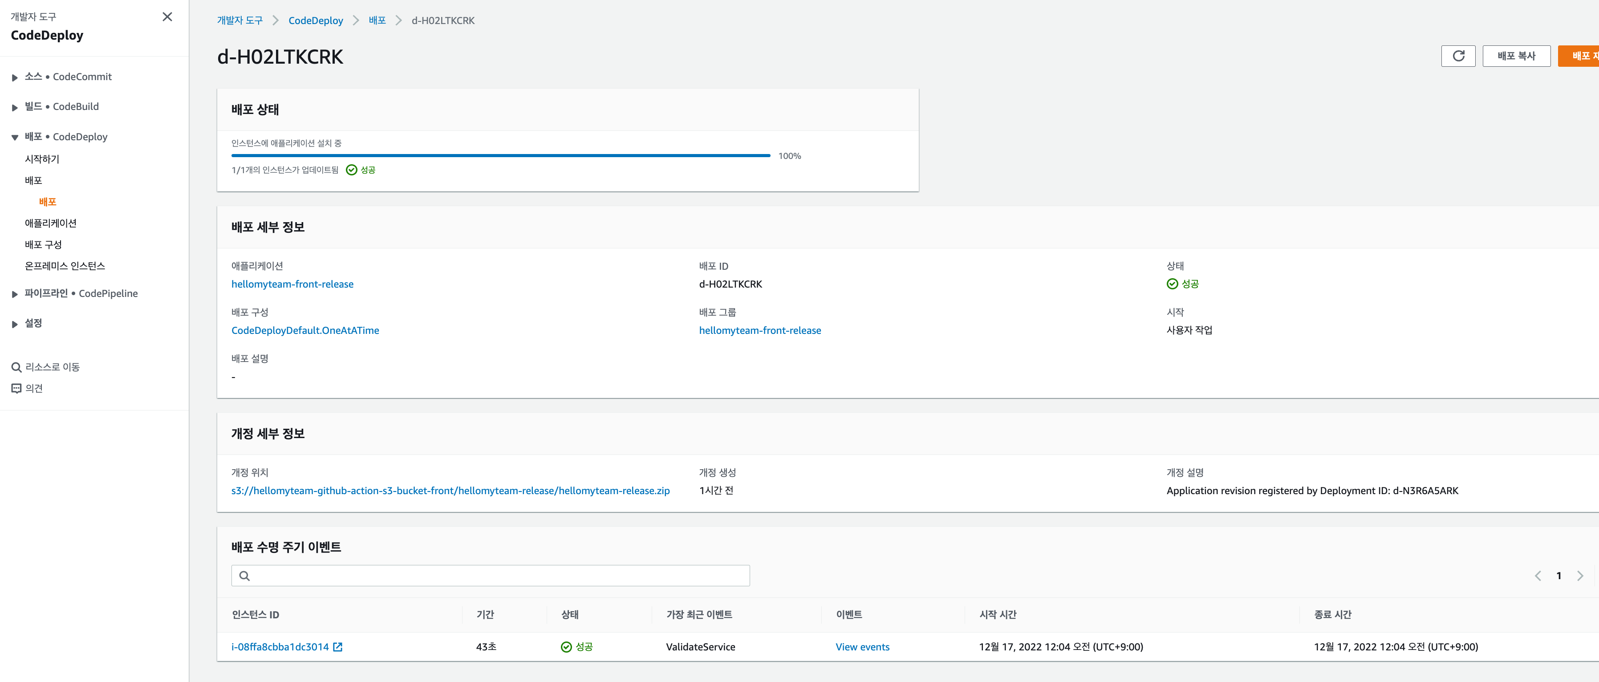Expand the 파이프라인 CodePipeline section
Image resolution: width=1599 pixels, height=682 pixels.
coord(15,294)
